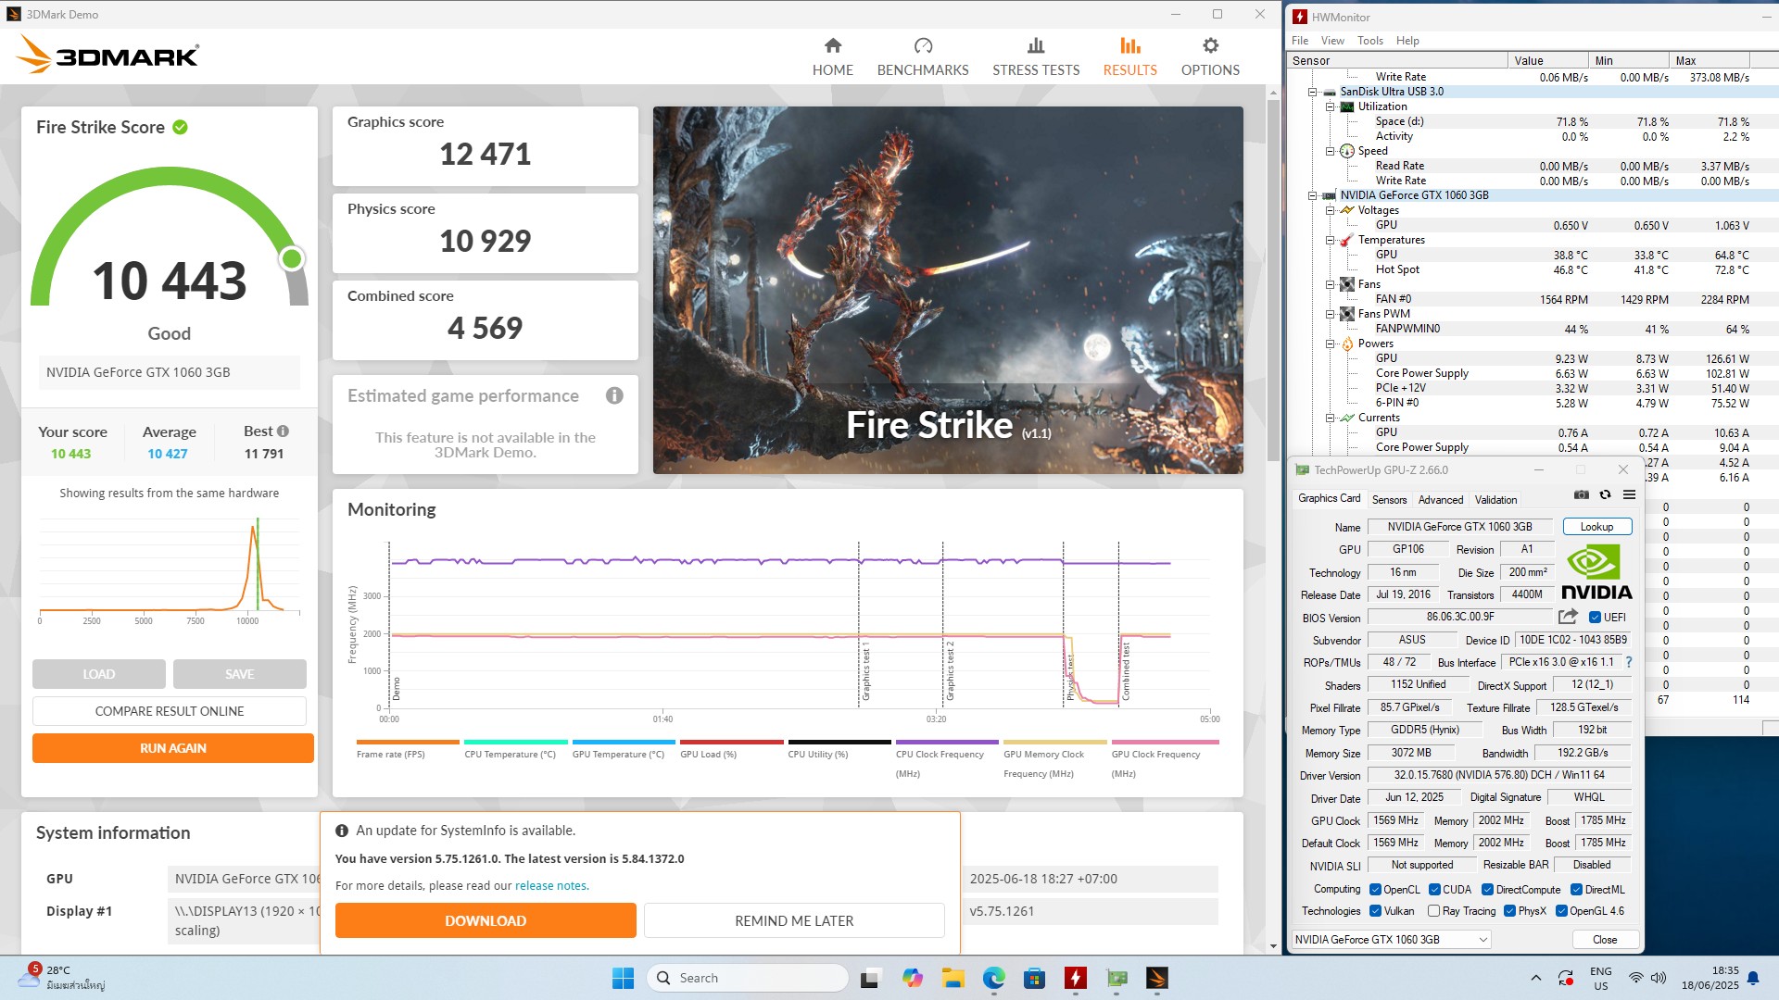This screenshot has height=1000, width=1779.
Task: Click info icon in SystemInfo update notice
Action: tap(342, 831)
